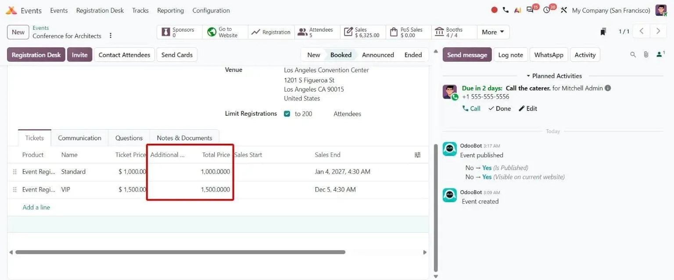
Task: Click the Mitchell Admin user avatar in navbar
Action: pyautogui.click(x=661, y=10)
